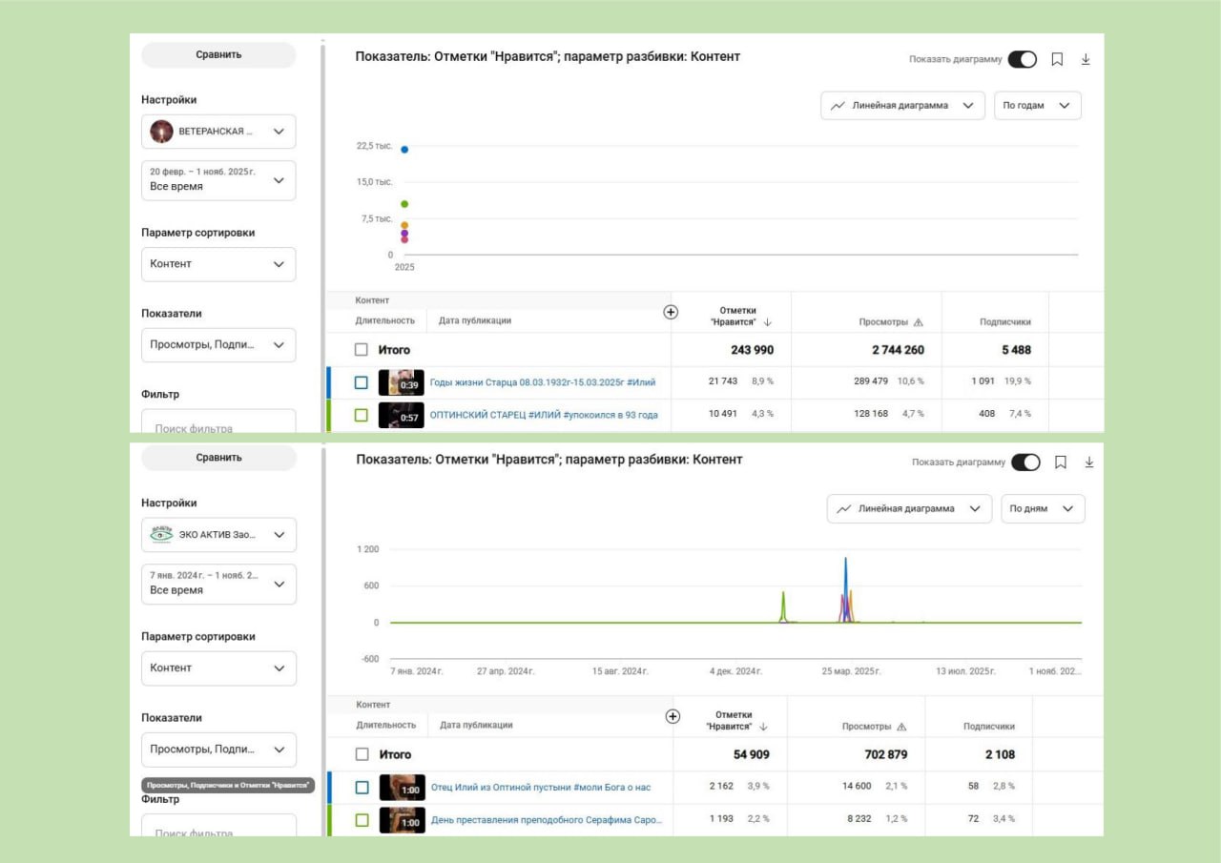Click the download arrow icon in the bottom panel

point(1089,462)
